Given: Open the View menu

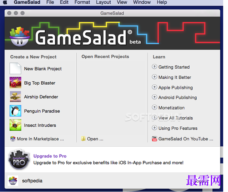Looking at the screenshot, I should 122,2.
